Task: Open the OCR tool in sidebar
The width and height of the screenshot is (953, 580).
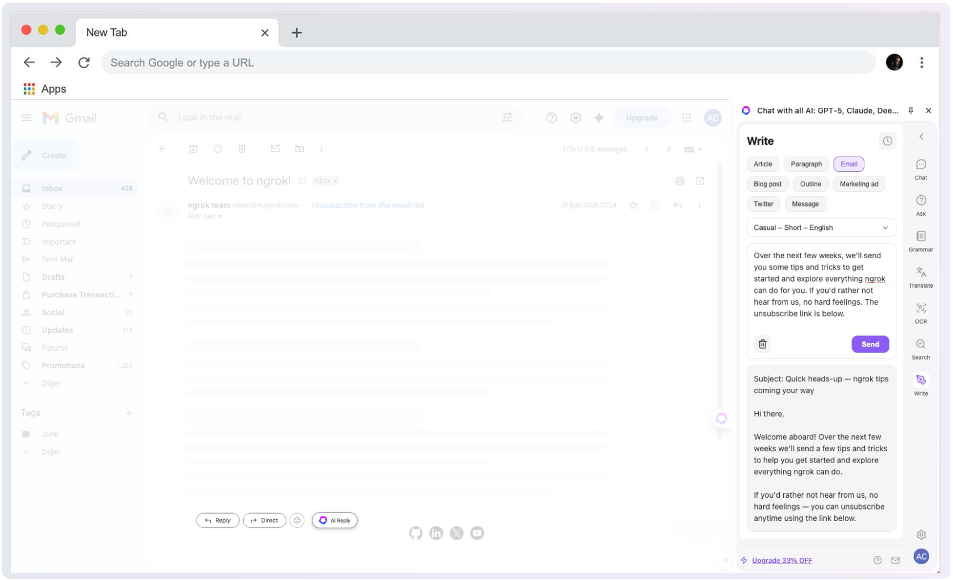Action: (921, 313)
